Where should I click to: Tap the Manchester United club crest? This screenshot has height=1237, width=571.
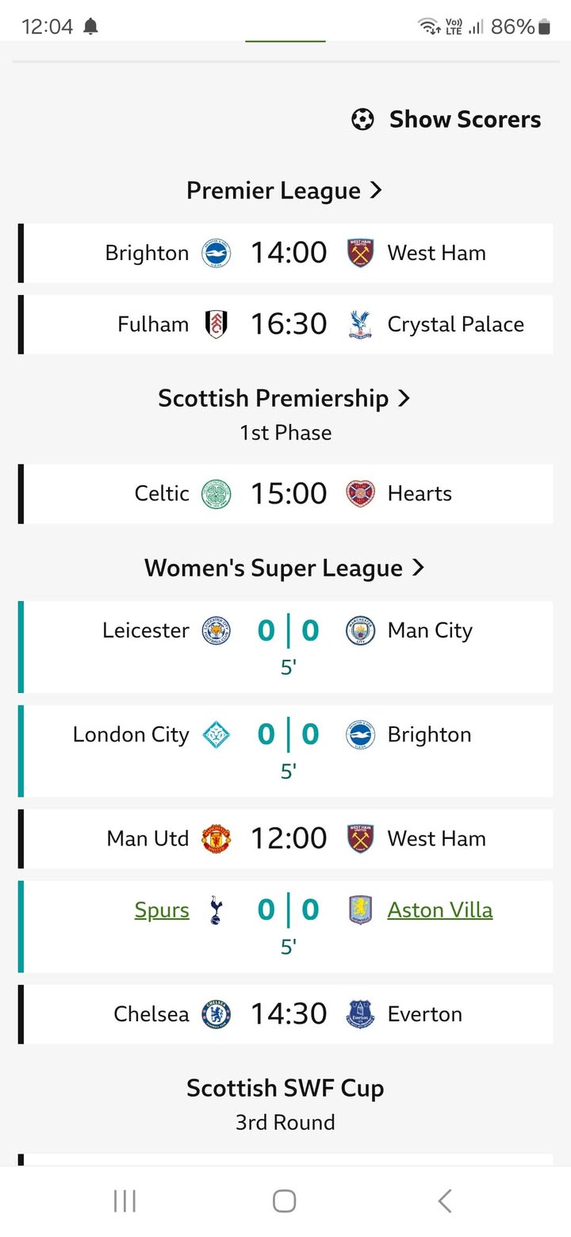[216, 839]
